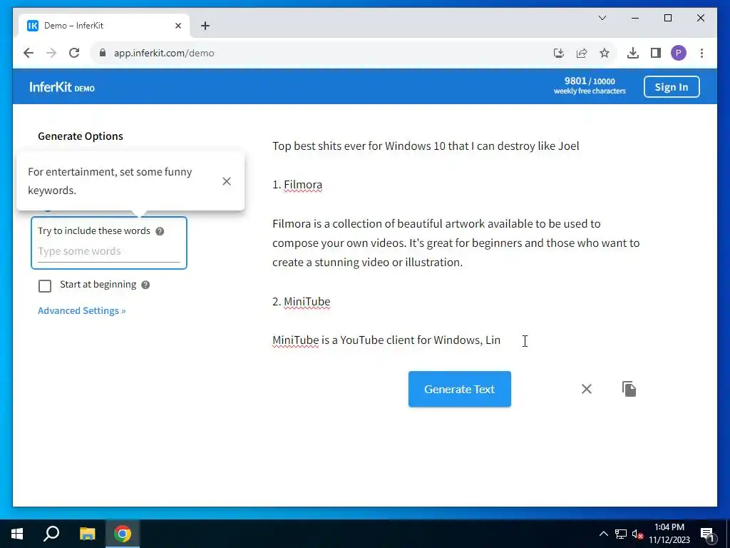The width and height of the screenshot is (730, 548).
Task: Click the help icon beside Start at beginning
Action: click(145, 285)
